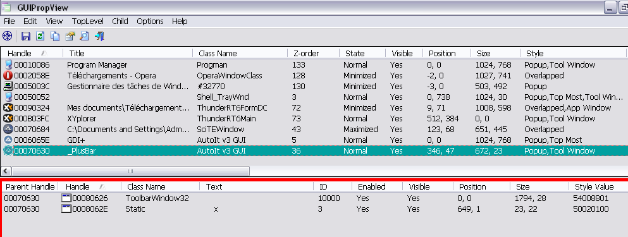This screenshot has width=628, height=237.
Task: Open the Help menu
Action: click(180, 21)
